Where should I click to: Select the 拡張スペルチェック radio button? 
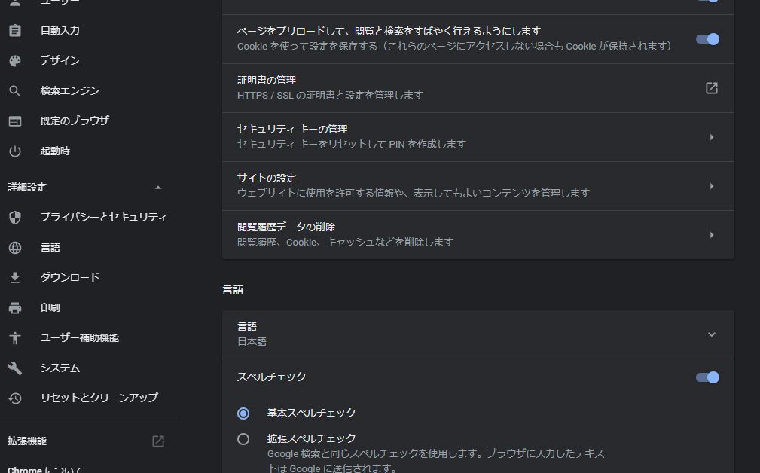(x=243, y=439)
